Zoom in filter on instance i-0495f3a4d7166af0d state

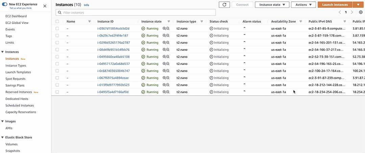coord(164,92)
